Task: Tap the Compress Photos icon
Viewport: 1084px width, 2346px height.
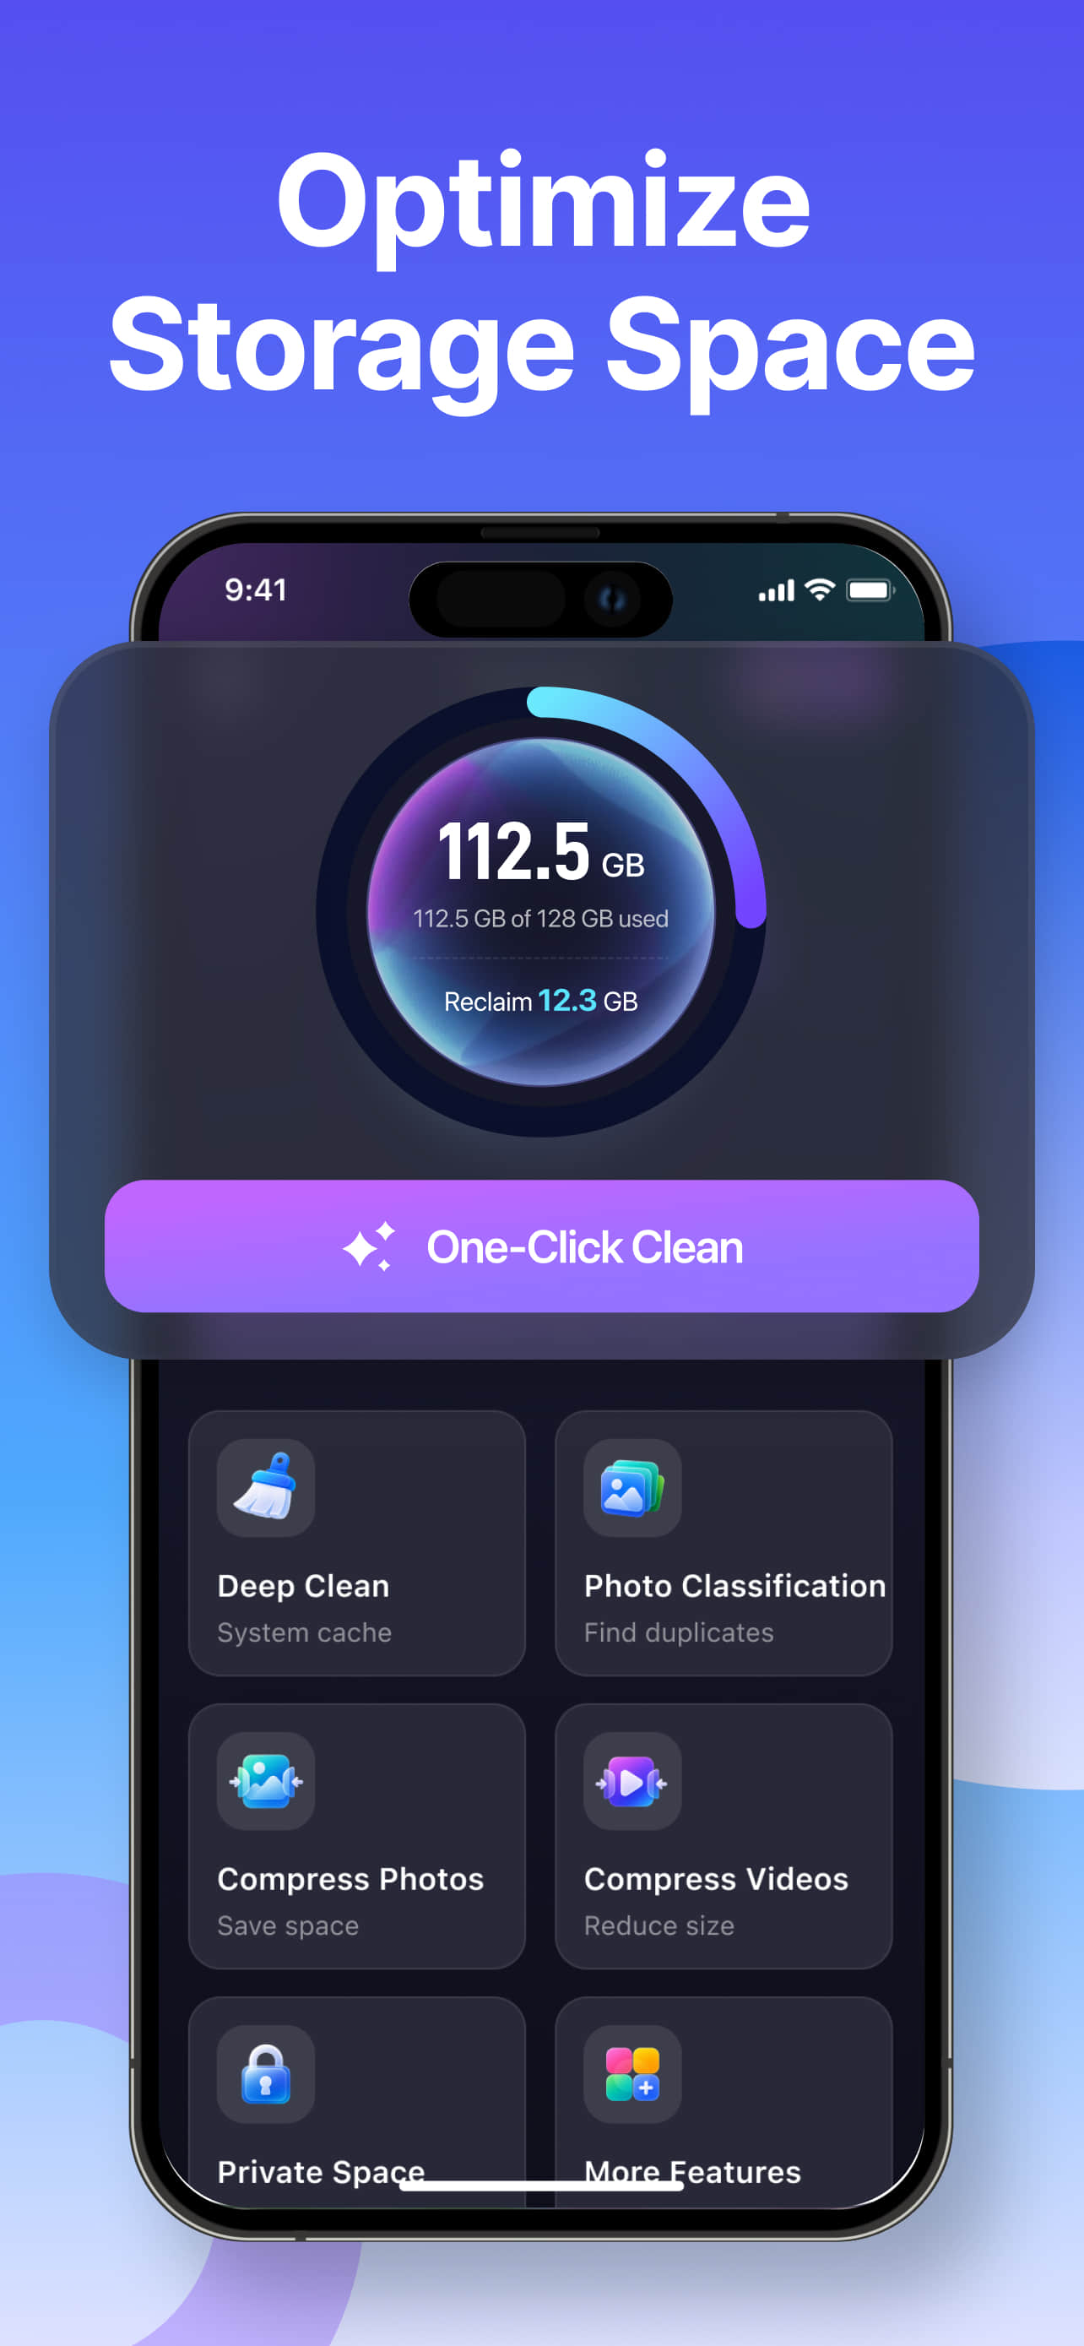Action: [266, 1780]
